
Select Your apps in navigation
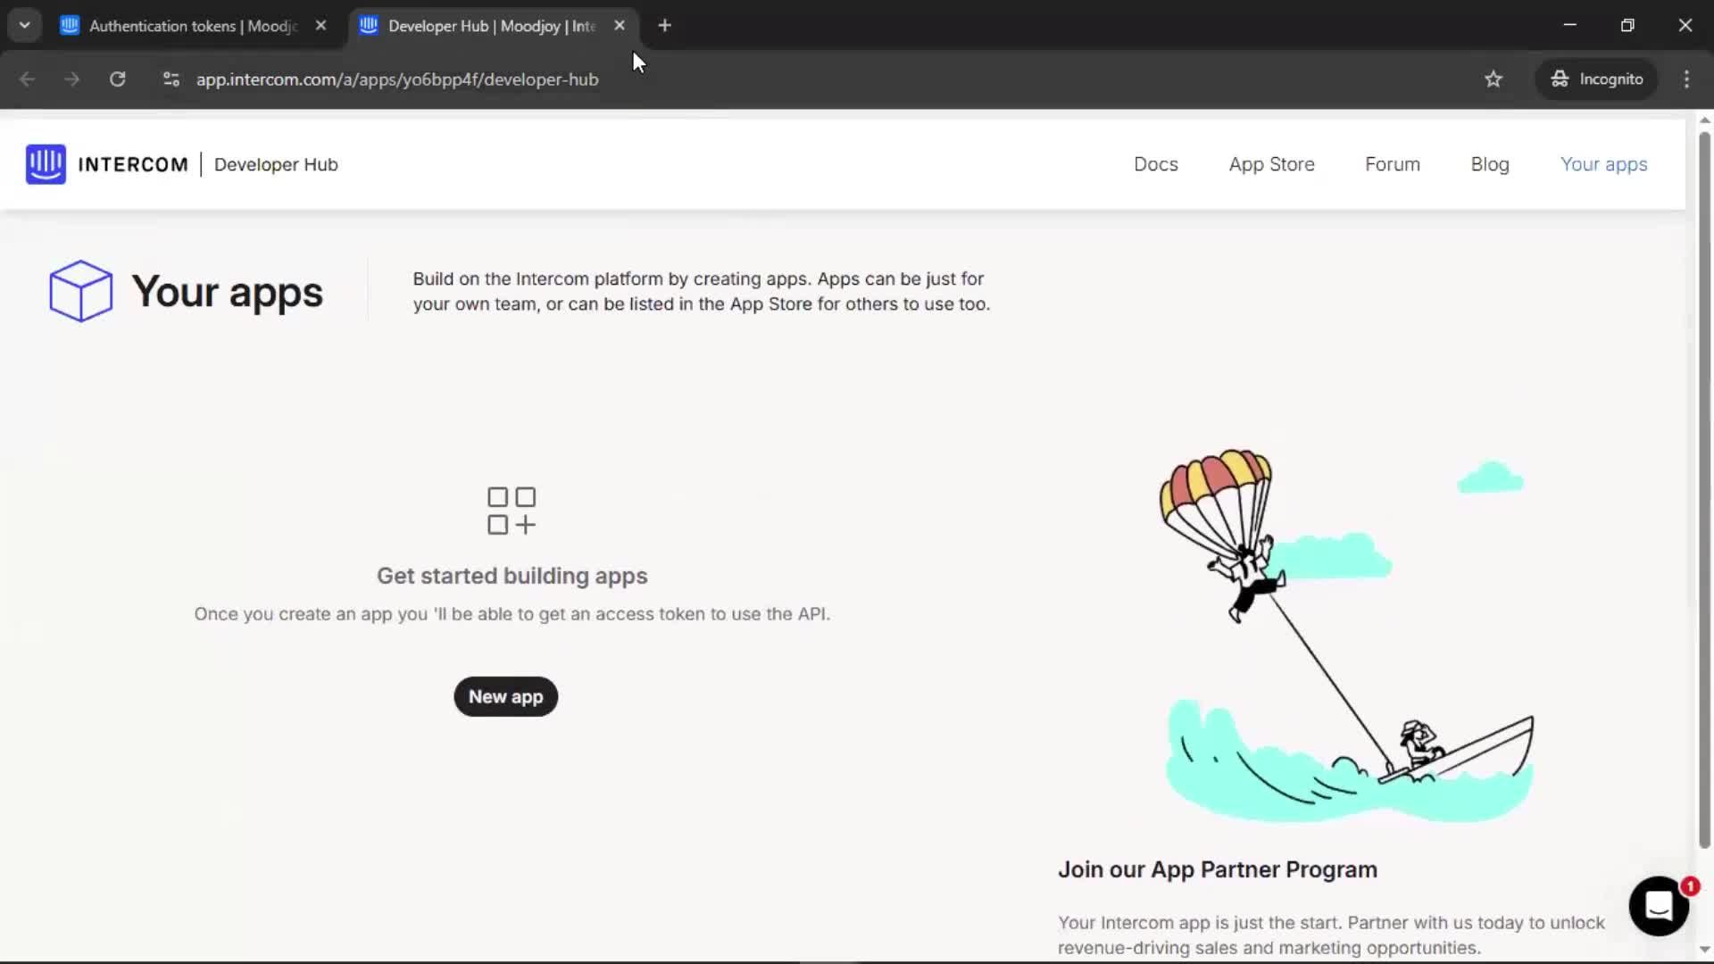pyautogui.click(x=1603, y=164)
